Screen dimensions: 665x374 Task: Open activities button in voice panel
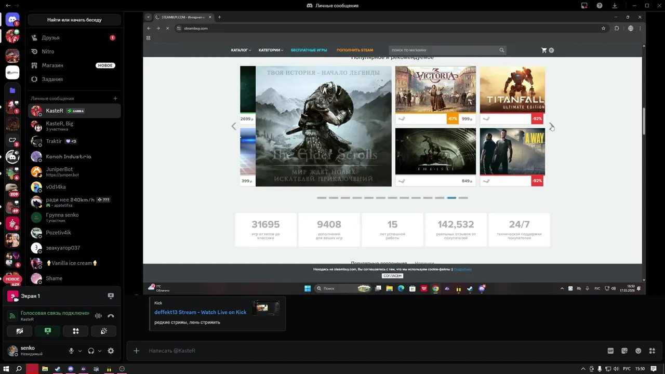(x=75, y=331)
